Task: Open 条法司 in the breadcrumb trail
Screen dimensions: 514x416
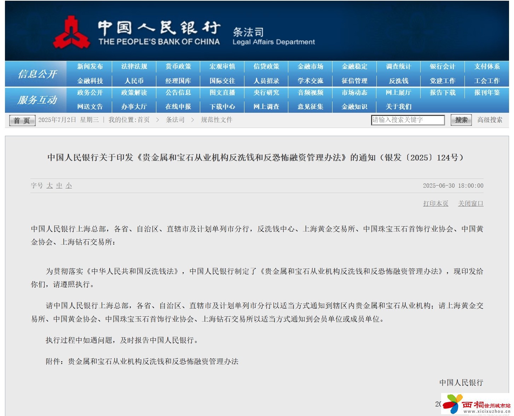Action: (x=175, y=120)
